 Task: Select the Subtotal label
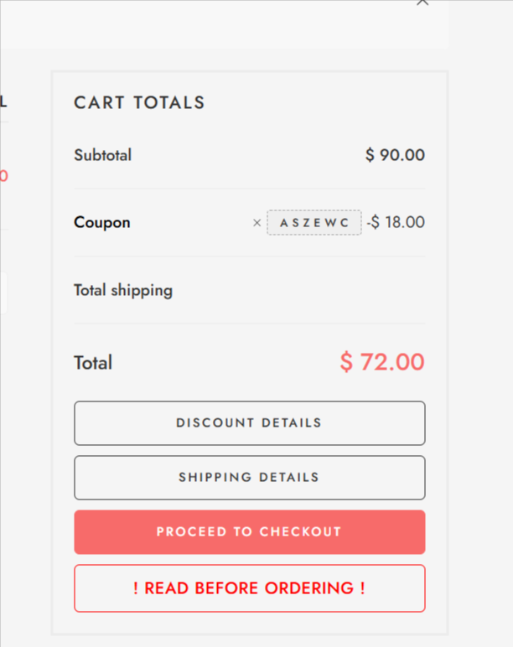(102, 155)
